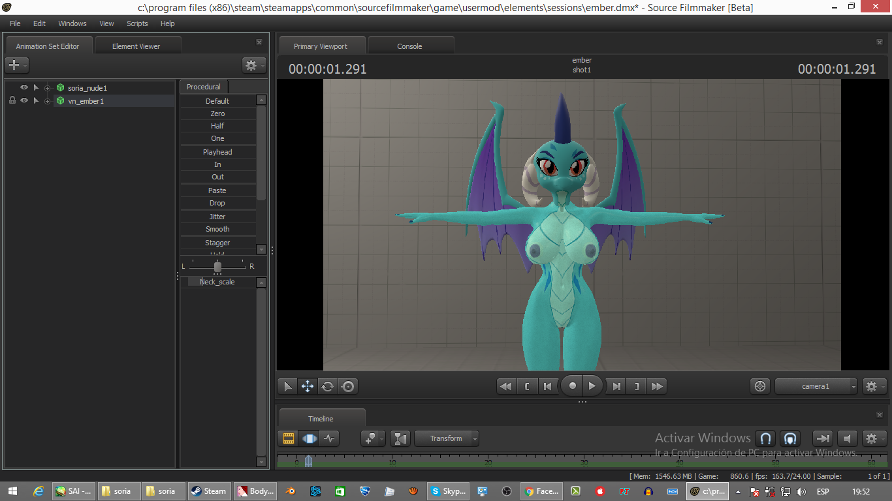Select the Procedural presets tab
The height and width of the screenshot is (501, 892).
click(x=204, y=87)
